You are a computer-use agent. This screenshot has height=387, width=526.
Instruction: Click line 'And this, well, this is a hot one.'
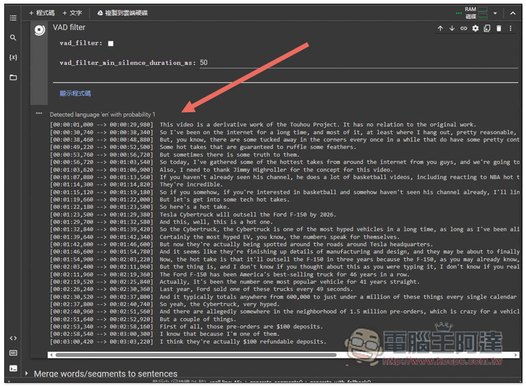[x=216, y=222]
